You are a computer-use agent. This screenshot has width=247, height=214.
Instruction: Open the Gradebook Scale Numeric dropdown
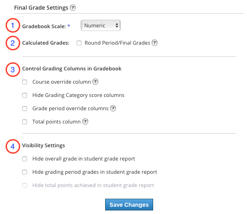click(101, 25)
